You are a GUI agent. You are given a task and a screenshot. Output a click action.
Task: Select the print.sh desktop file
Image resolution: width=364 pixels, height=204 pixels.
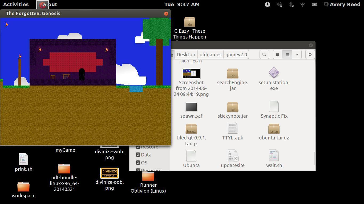[23, 163]
